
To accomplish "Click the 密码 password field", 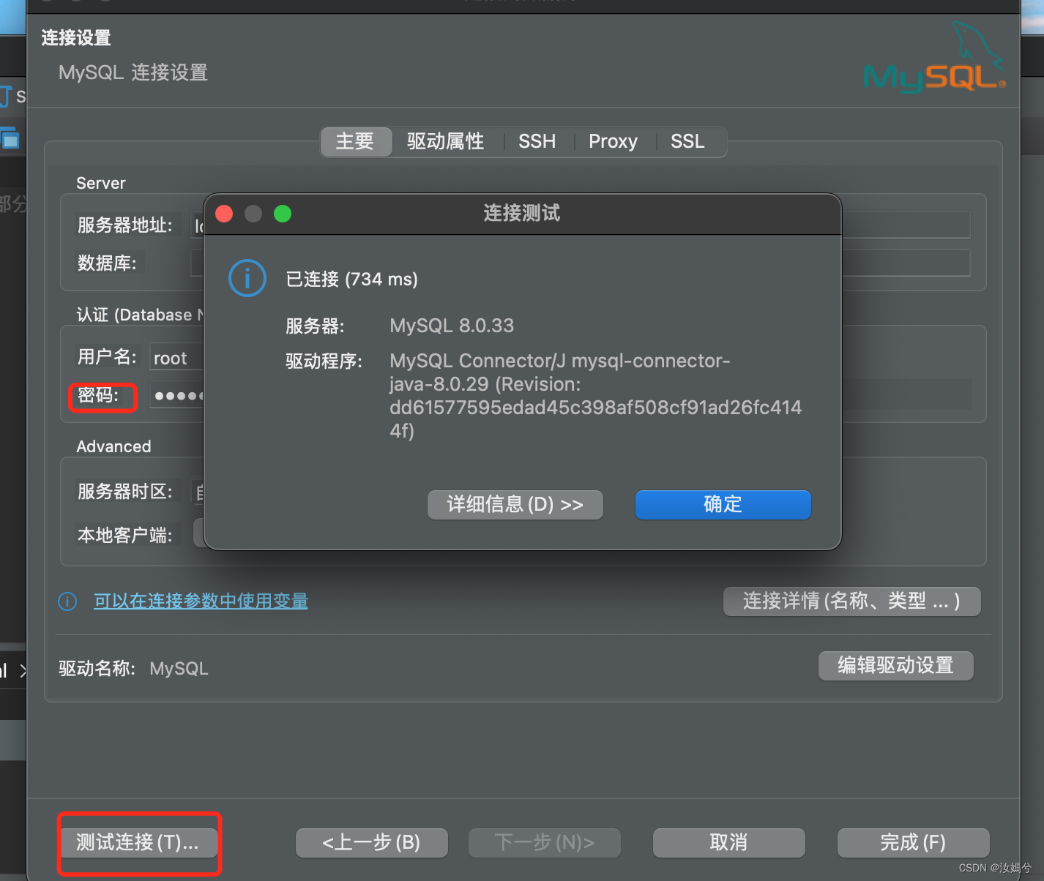I will pos(176,395).
